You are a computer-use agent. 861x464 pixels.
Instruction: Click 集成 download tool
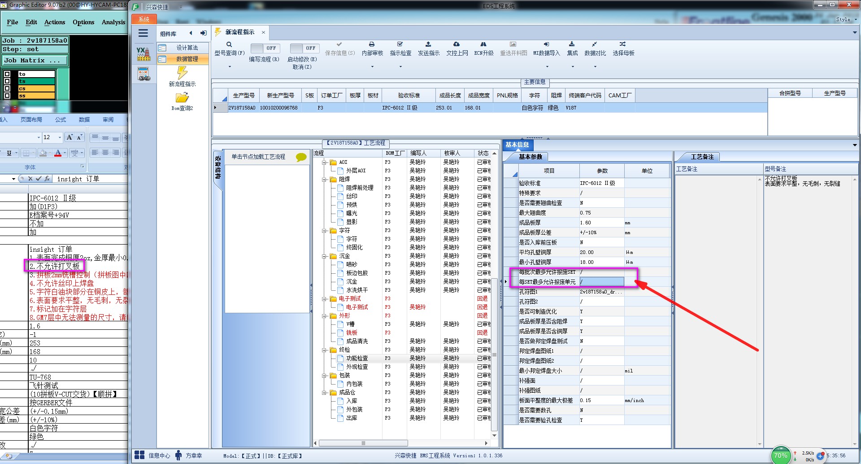(572, 48)
